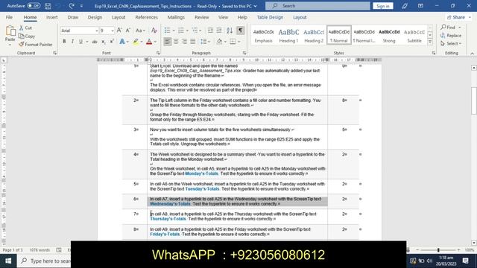This screenshot has width=477, height=268.
Task: Align paragraph text to the right
Action: tap(184, 42)
